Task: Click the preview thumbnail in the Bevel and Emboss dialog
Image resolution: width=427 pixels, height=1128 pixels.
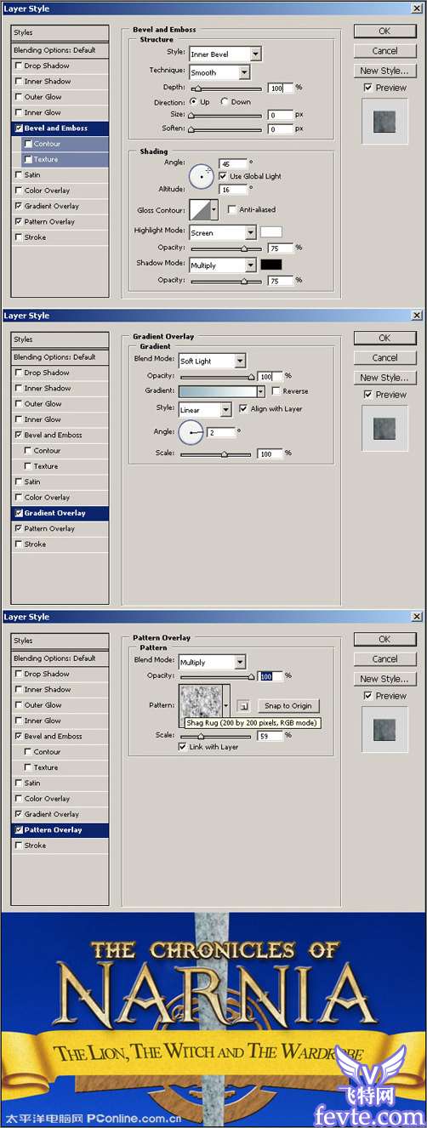Action: tap(384, 121)
